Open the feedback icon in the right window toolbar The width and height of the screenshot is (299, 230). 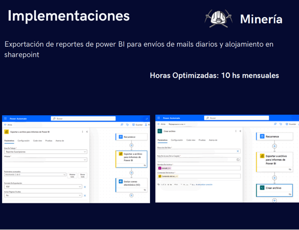click(275, 124)
